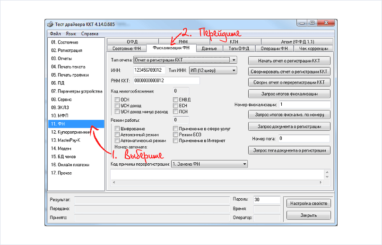
Task: Tick the ЕНВД checkbox
Action: click(175, 99)
